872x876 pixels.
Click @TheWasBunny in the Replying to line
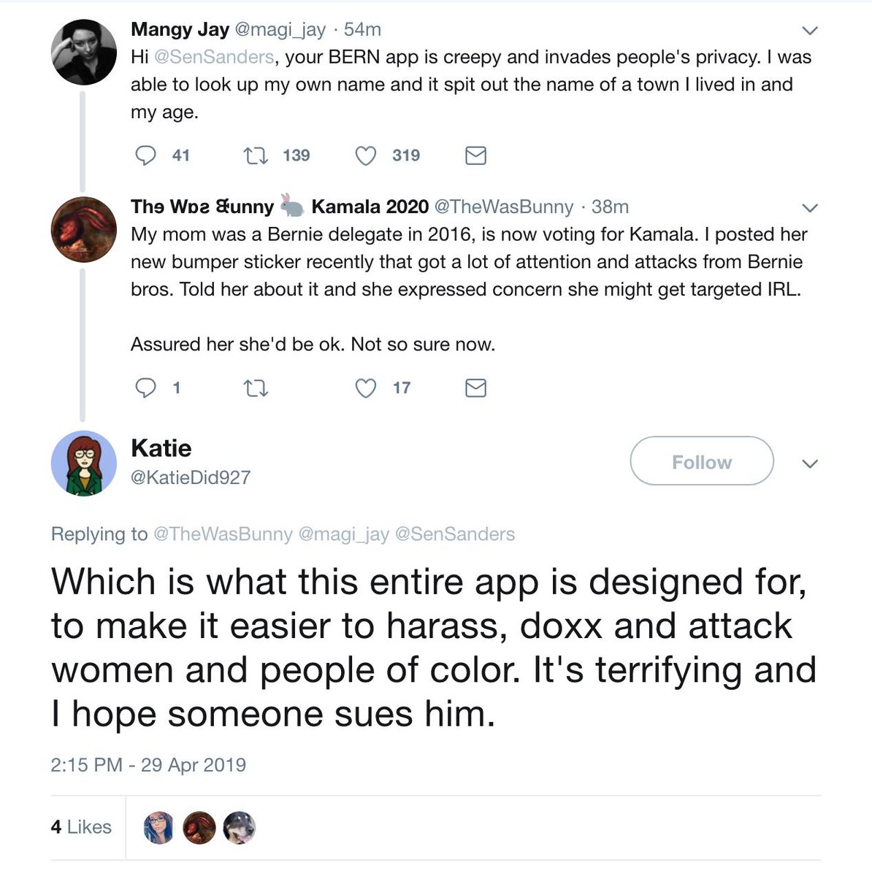coord(222,534)
